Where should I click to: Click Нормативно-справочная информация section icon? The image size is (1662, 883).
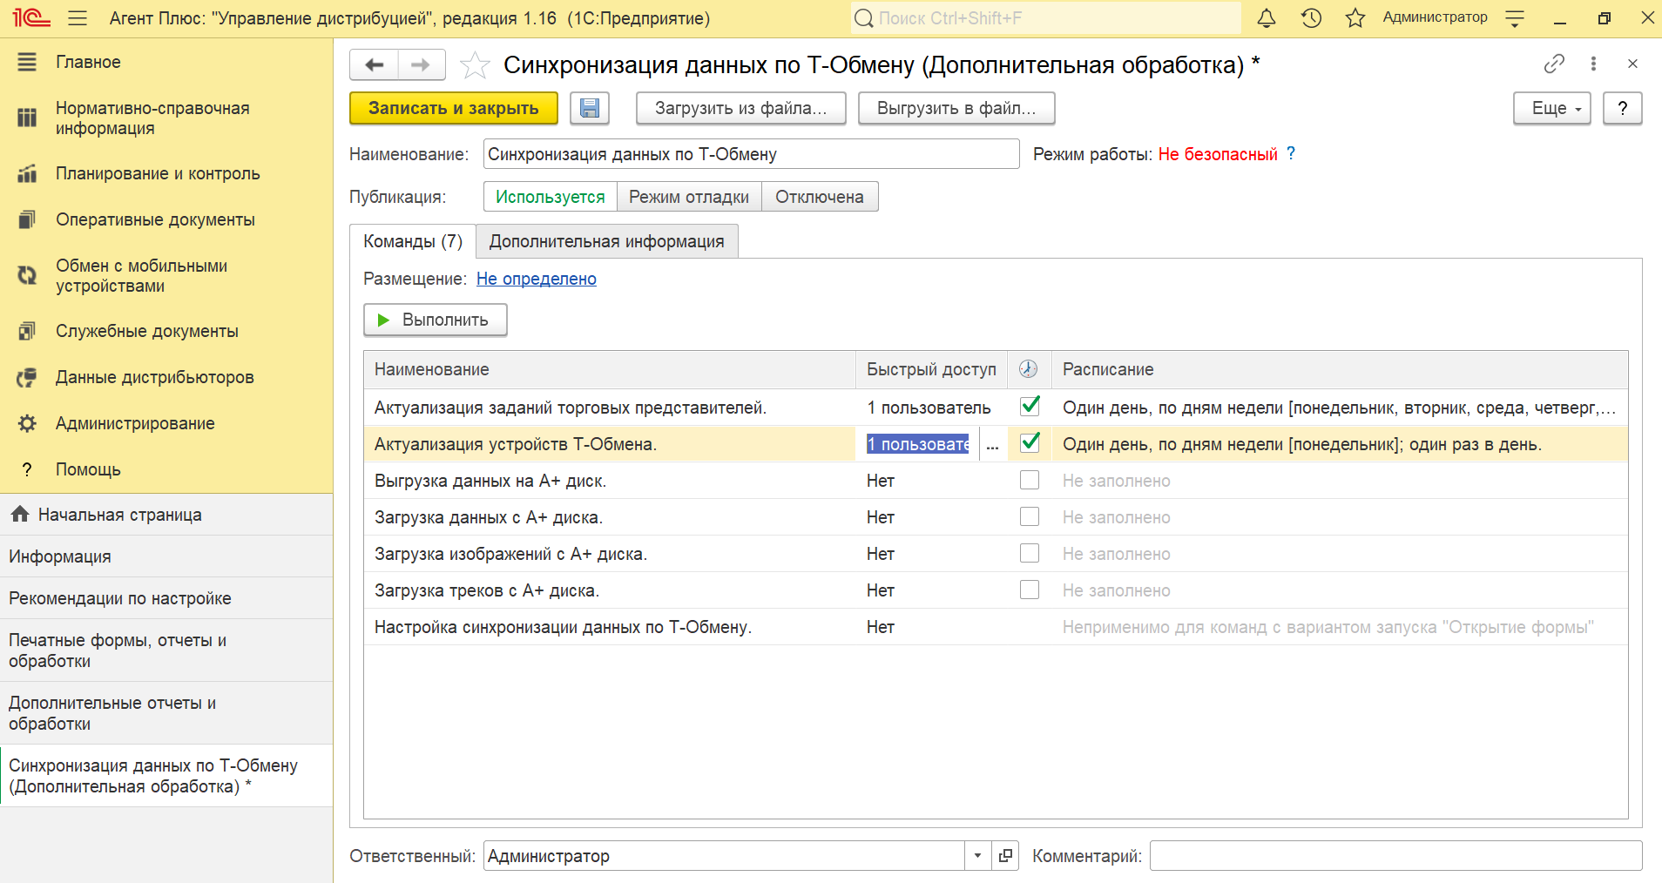click(27, 118)
